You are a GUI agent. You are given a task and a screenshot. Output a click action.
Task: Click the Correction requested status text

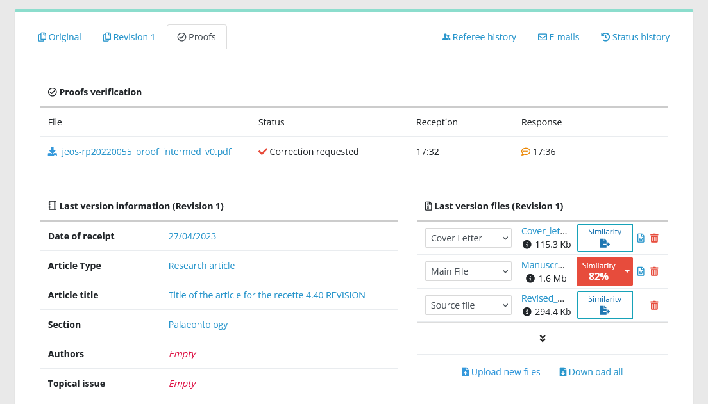pos(314,152)
